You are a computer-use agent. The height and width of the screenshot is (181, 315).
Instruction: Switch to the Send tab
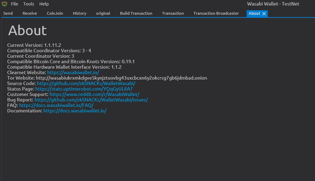coord(8,13)
